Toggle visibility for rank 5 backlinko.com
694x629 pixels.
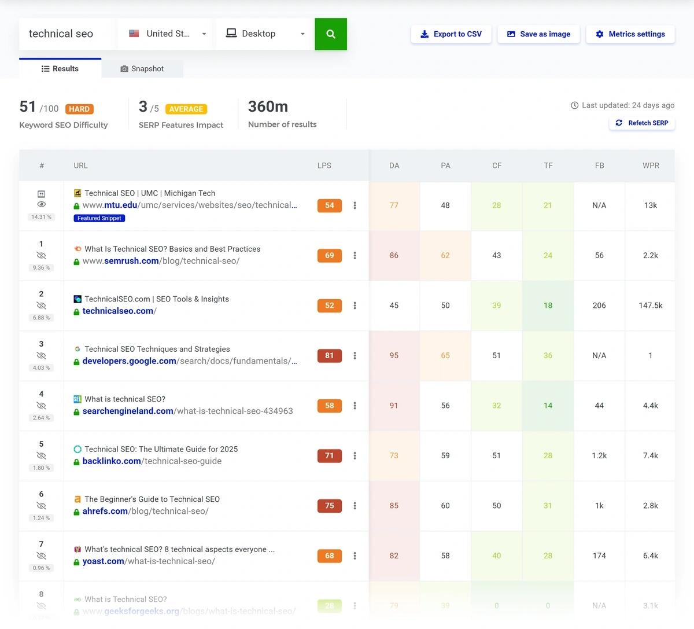(x=41, y=455)
